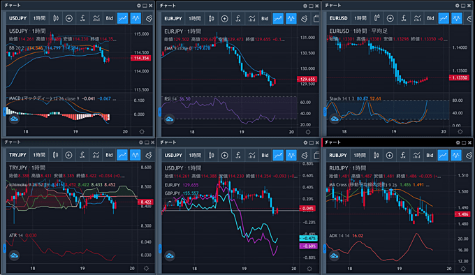Click Bid selector in USDJPY comparison panel
The height and width of the screenshot is (275, 475).
[x=265, y=156]
